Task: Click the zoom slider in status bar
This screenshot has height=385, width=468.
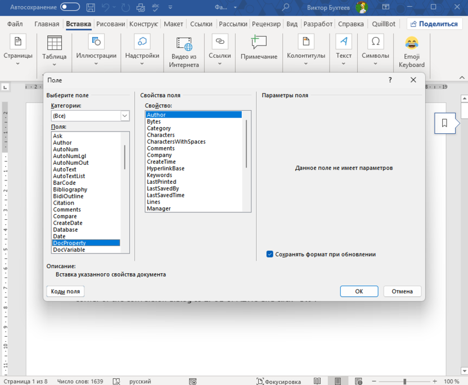Action: coord(404,381)
